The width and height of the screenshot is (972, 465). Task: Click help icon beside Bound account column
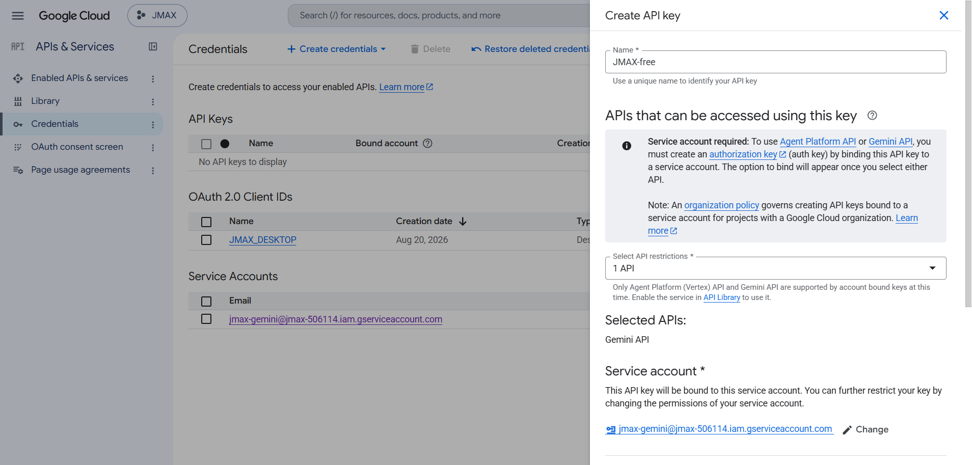tap(428, 144)
